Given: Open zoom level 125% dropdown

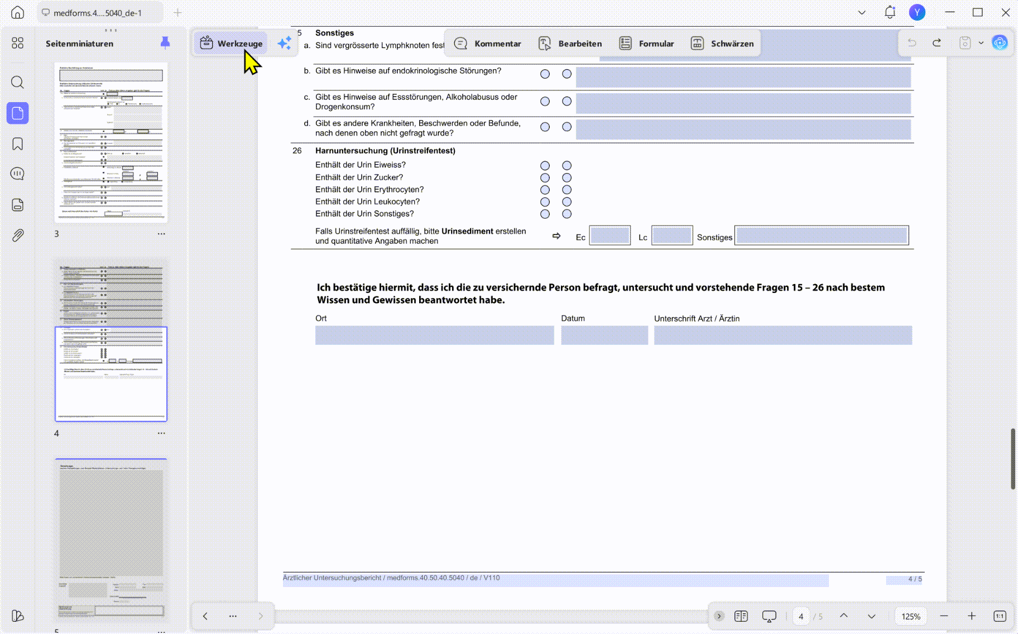Looking at the screenshot, I should pyautogui.click(x=911, y=616).
